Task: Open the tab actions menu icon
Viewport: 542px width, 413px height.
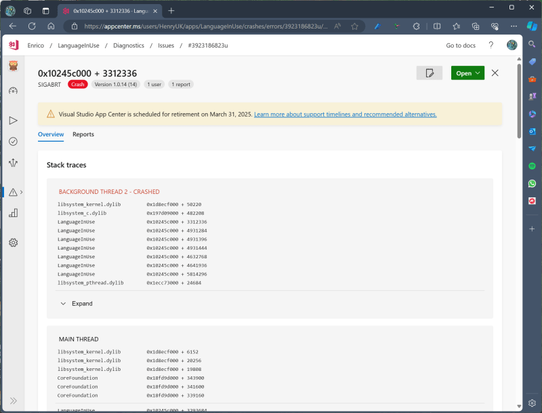Action: coord(45,11)
